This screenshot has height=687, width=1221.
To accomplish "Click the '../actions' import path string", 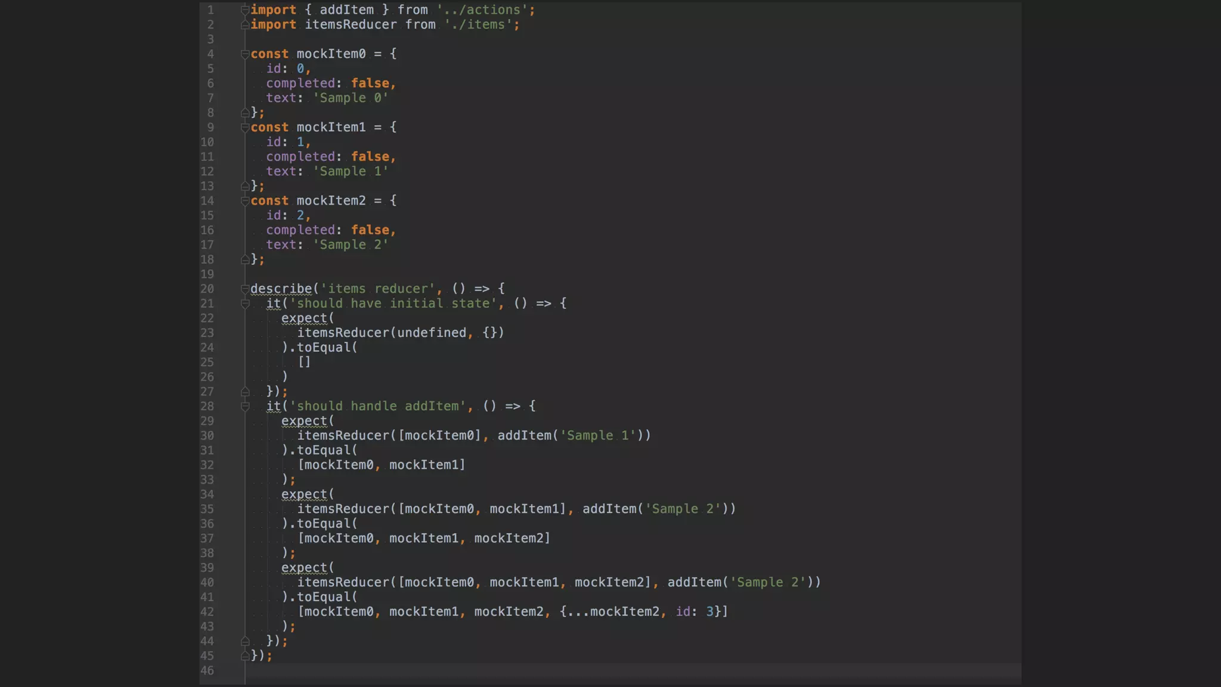I will pos(482,10).
